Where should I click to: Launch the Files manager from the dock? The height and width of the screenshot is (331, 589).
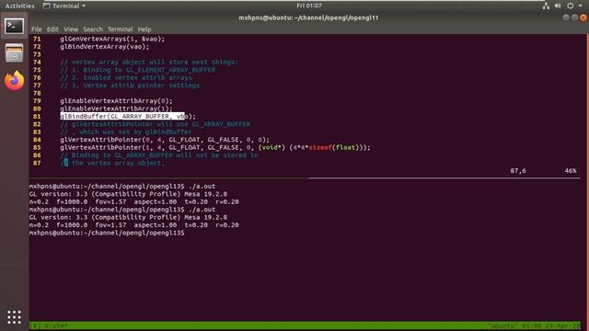14,53
